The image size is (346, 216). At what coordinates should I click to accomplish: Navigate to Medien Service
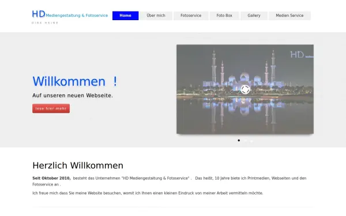point(289,16)
